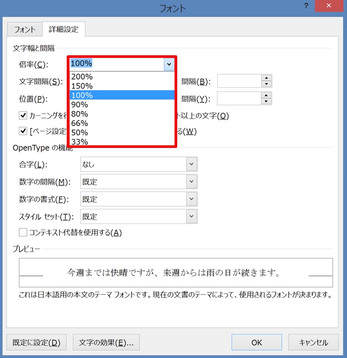
Task: Click the 既定に設定(D) button
Action: [x=36, y=342]
